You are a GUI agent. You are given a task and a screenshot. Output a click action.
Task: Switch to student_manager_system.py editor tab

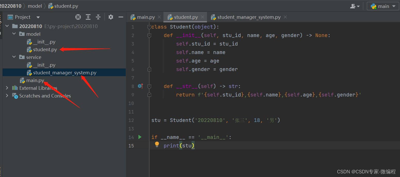coord(249,17)
